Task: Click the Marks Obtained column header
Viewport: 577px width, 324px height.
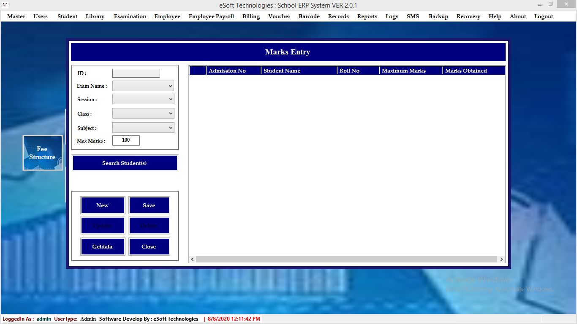Action: click(x=474, y=71)
